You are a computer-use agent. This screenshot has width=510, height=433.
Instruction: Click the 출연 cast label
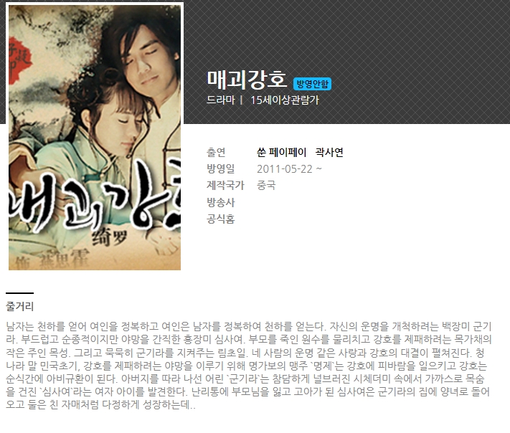point(216,152)
